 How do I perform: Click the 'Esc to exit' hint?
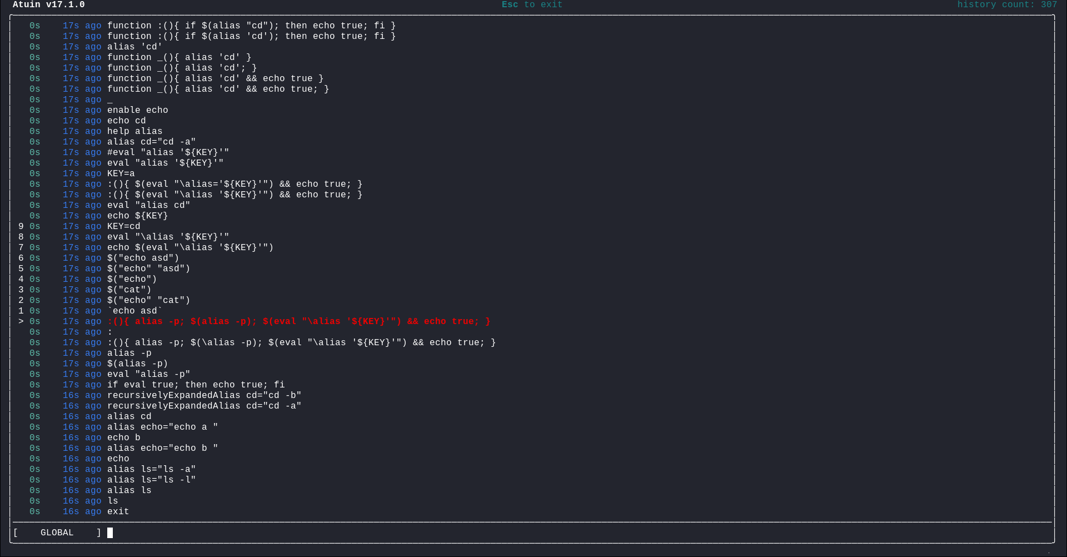(532, 4)
